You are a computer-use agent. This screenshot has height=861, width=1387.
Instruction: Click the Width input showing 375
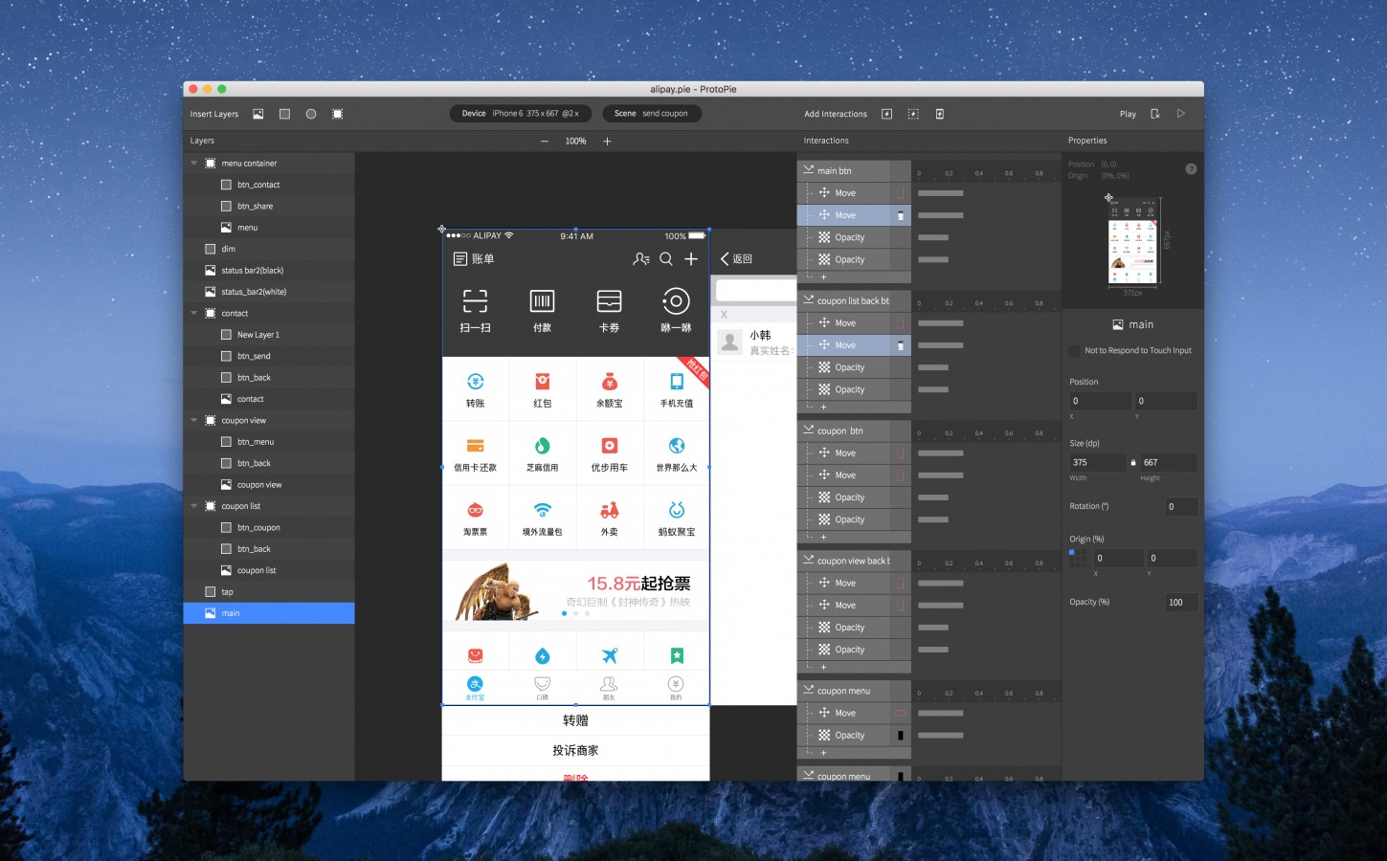click(1095, 462)
